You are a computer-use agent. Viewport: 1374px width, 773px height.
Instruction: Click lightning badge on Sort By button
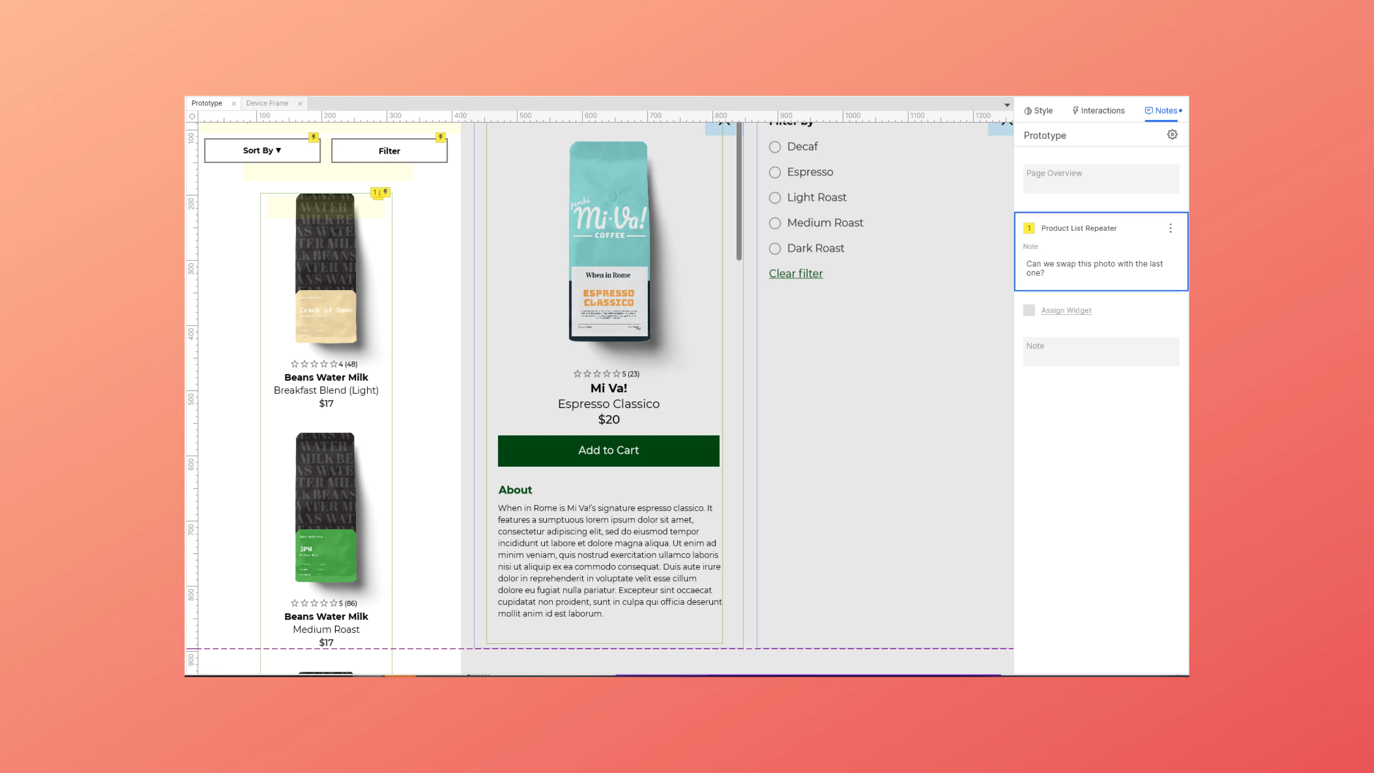(314, 137)
